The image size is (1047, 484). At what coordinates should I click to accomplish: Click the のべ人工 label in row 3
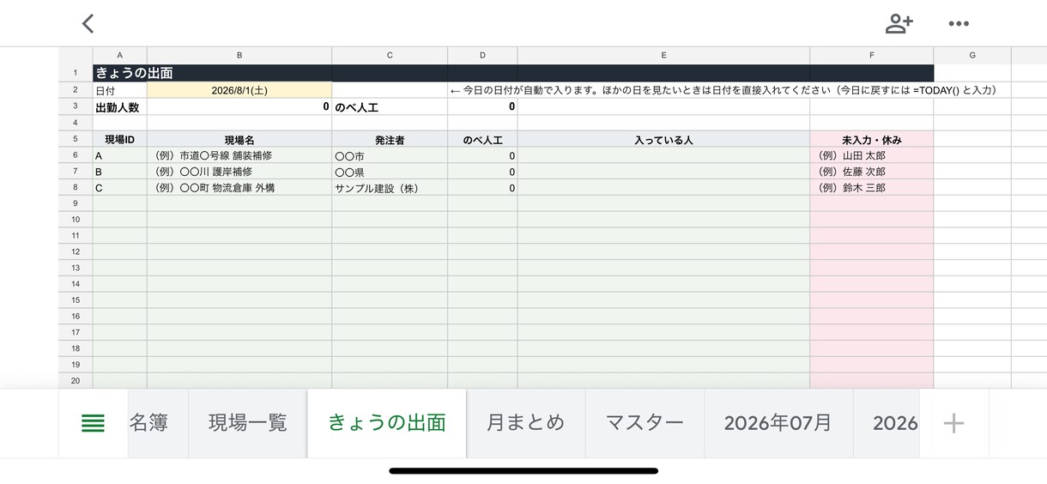pyautogui.click(x=390, y=107)
